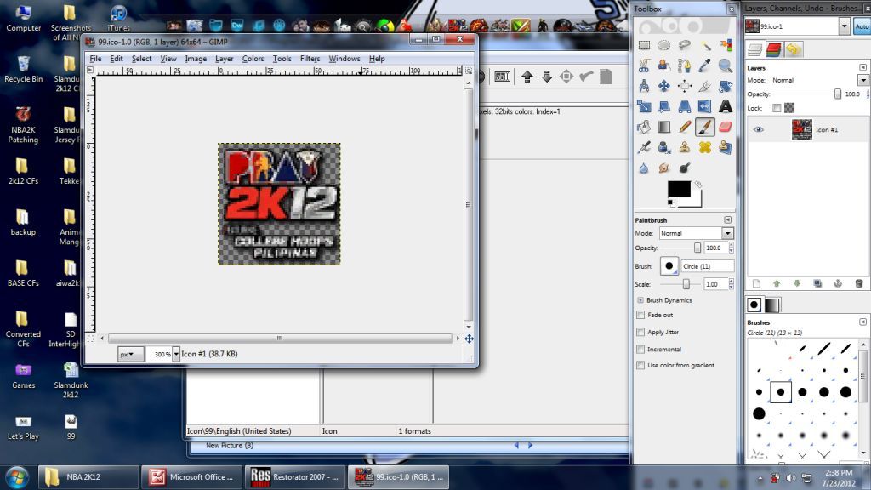Enable the Fade out checkbox

point(640,315)
